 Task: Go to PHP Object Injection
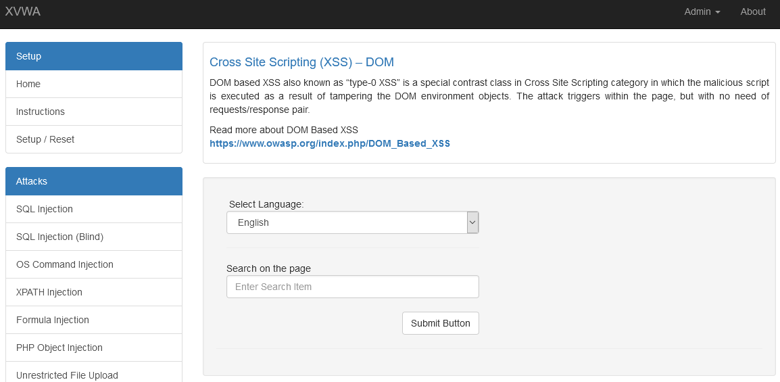click(x=59, y=348)
